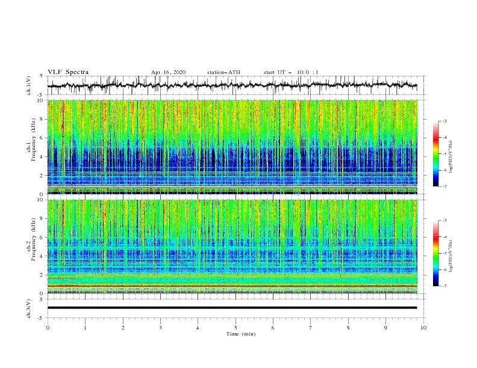Click the '10' tick on the time axis
This screenshot has height=368, width=477.
(x=423, y=328)
